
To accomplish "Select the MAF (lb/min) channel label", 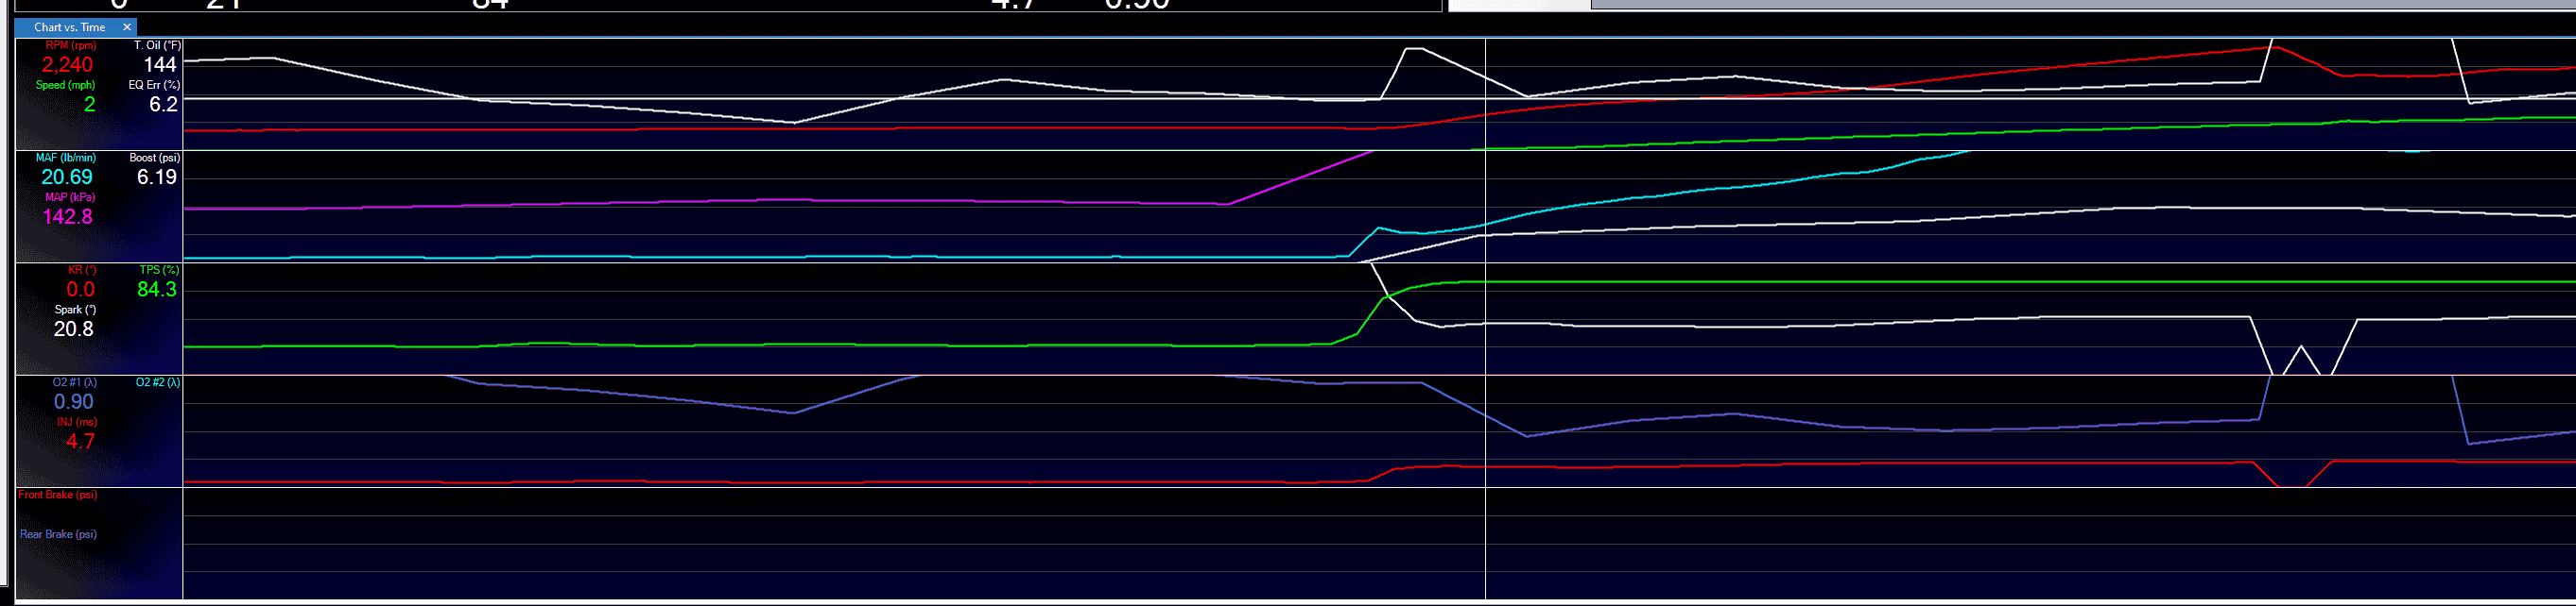I will (x=66, y=158).
